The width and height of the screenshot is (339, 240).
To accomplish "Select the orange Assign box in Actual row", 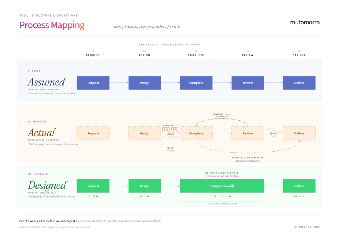I will pyautogui.click(x=145, y=133).
